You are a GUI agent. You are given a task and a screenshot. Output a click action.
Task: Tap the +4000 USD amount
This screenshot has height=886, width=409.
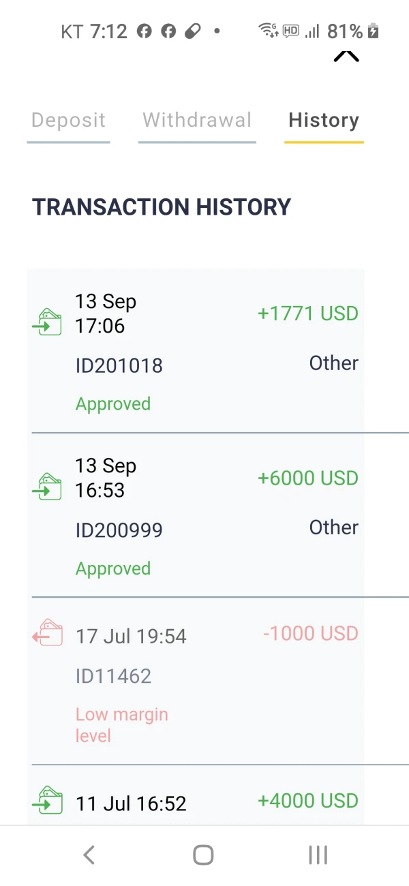(x=308, y=801)
